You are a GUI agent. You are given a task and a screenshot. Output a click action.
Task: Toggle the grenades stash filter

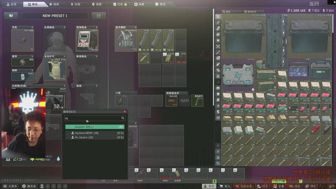[218, 64]
